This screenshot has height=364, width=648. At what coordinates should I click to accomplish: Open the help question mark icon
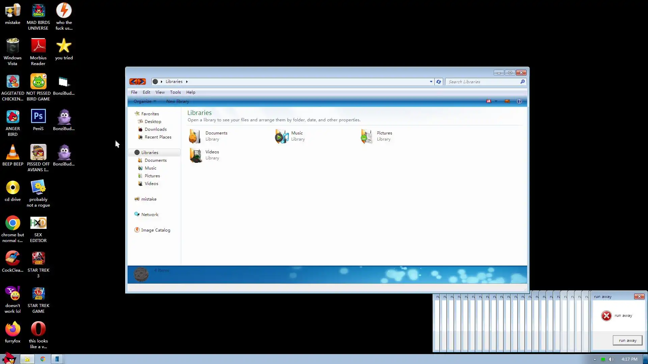click(x=519, y=101)
